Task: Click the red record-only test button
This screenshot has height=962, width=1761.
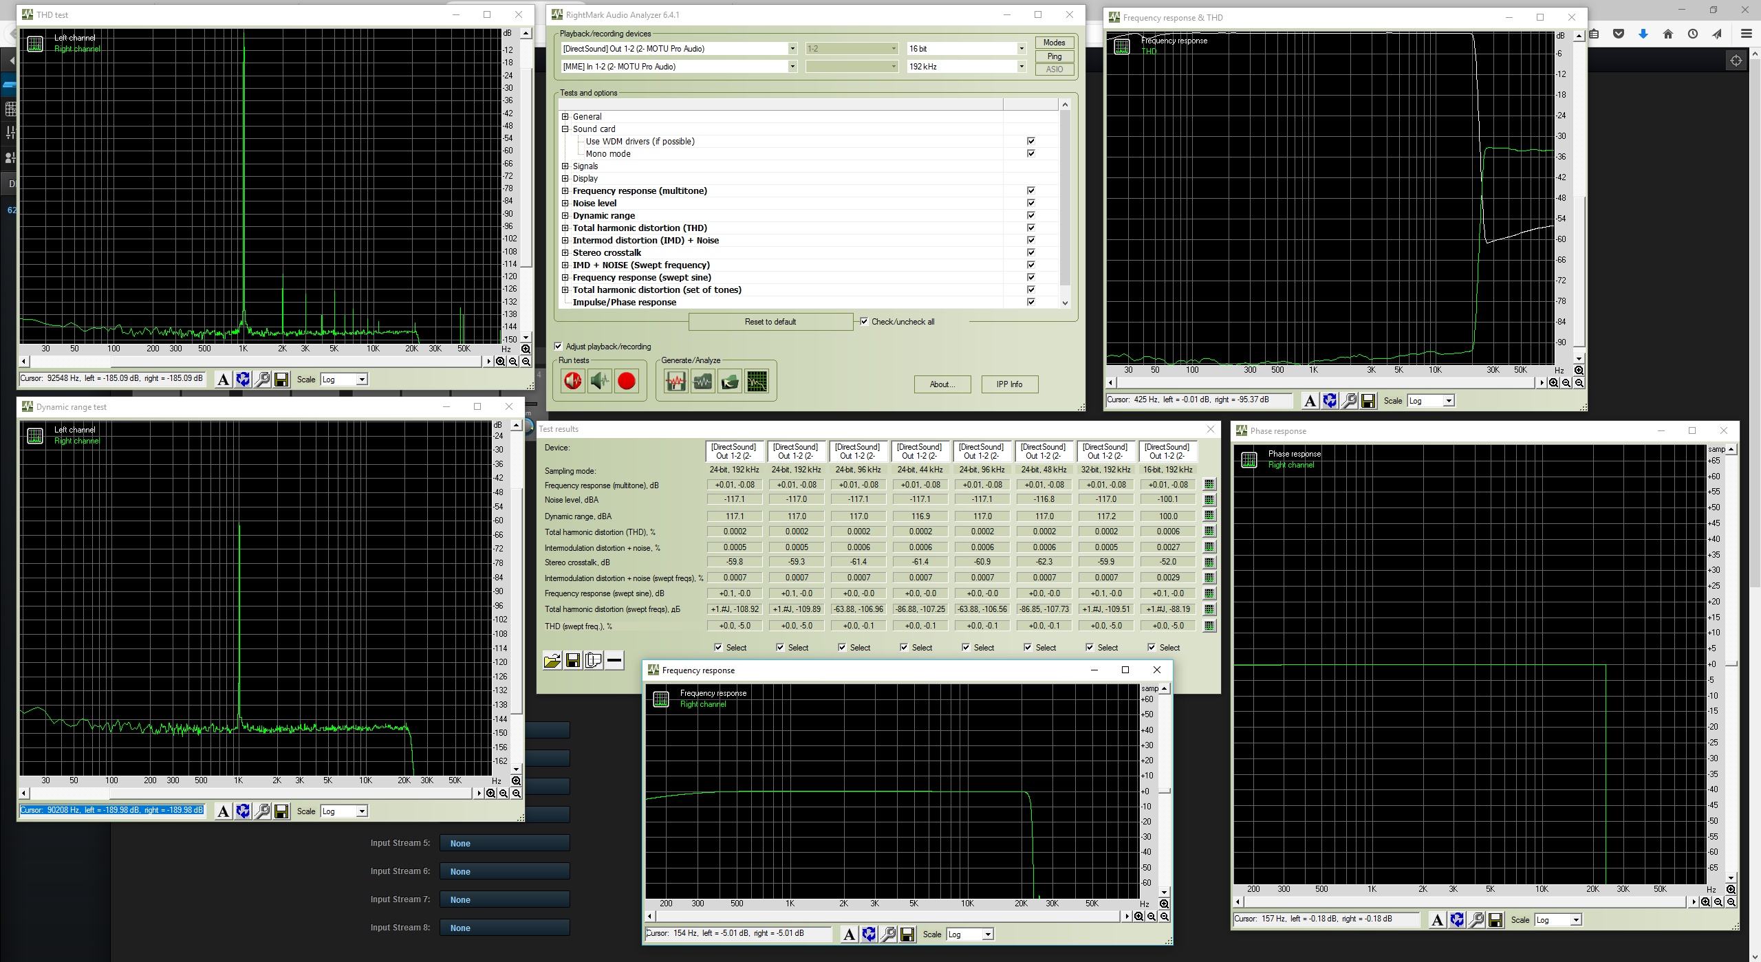Action: click(626, 381)
